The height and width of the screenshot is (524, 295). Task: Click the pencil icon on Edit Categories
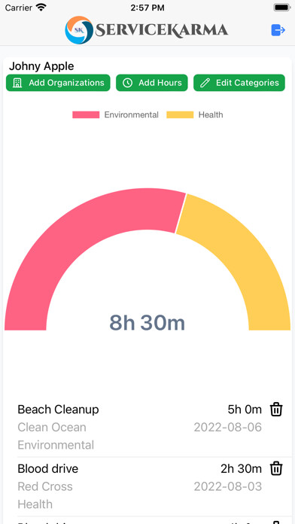pyautogui.click(x=205, y=83)
